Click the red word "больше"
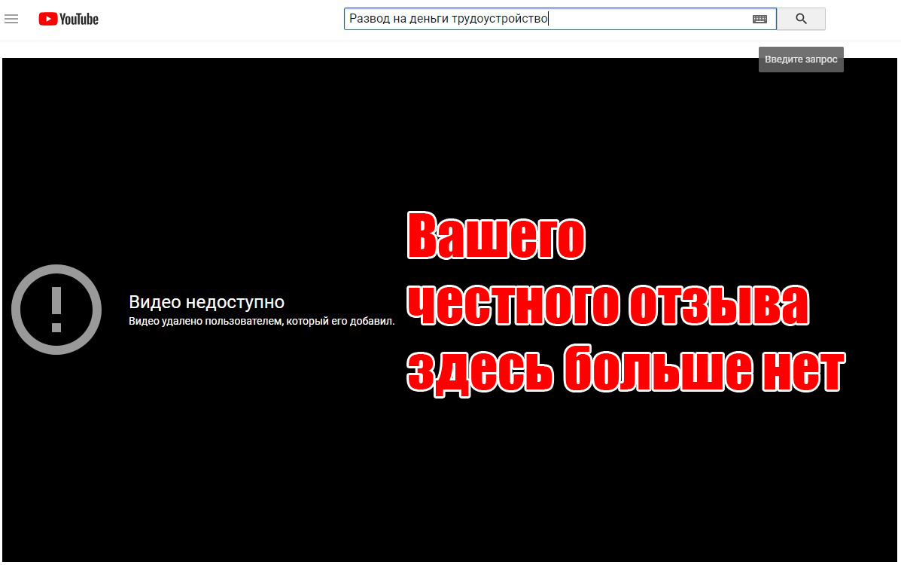This screenshot has width=901, height=565. (x=656, y=369)
